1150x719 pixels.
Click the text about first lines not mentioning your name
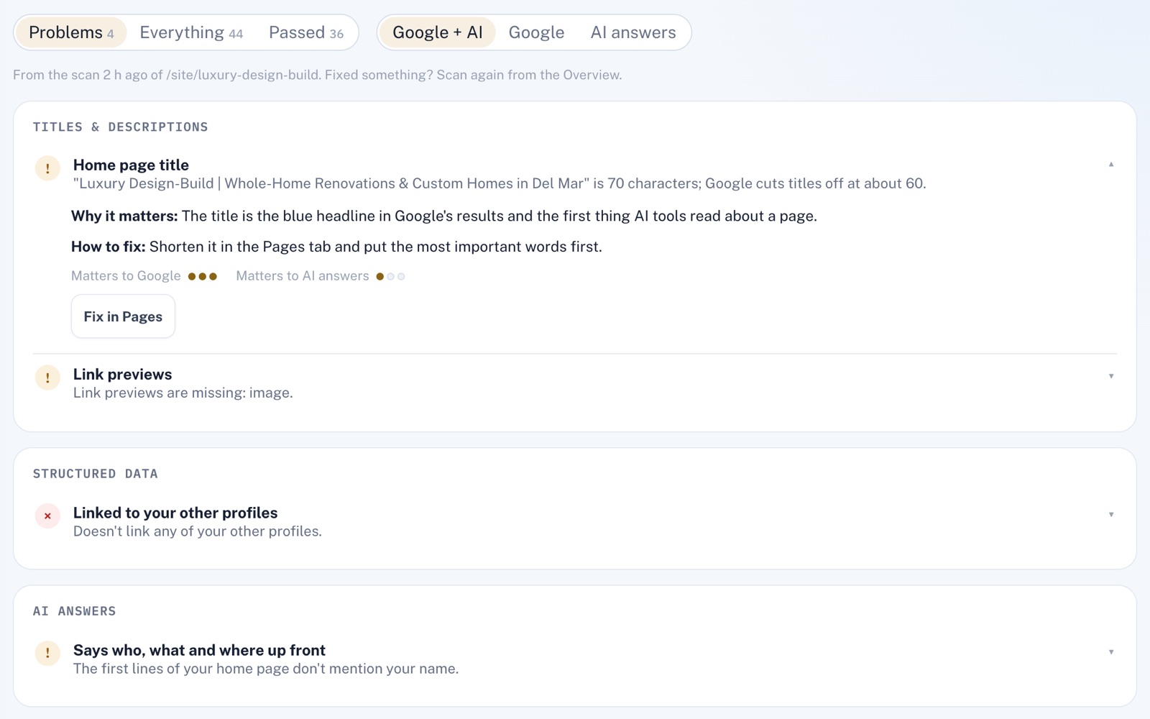coord(265,669)
